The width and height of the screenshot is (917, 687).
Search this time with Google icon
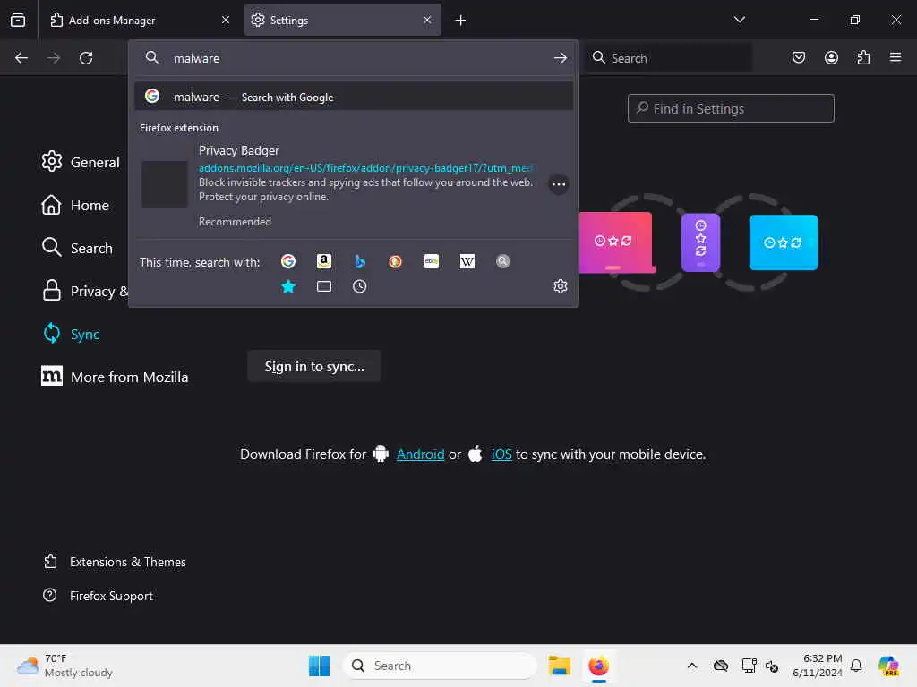tap(287, 261)
